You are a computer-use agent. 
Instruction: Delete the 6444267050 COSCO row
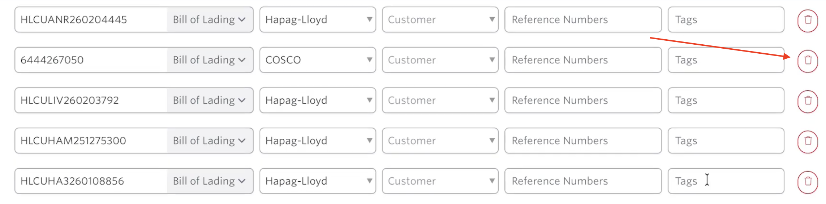tap(808, 61)
